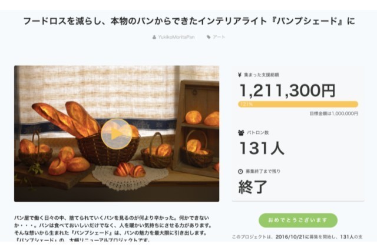Click the yellow 121% funding progress bar
Viewport: 377px width, 251px height.
click(x=297, y=103)
